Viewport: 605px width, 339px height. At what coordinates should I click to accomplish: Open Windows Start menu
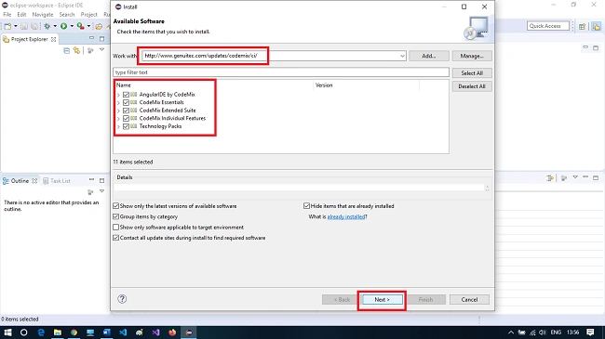coord(7,332)
